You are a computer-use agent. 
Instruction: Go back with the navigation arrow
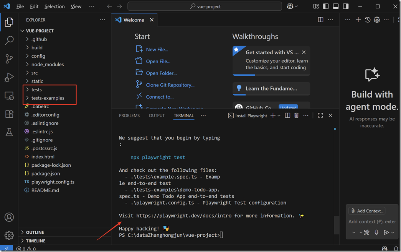tap(109, 7)
